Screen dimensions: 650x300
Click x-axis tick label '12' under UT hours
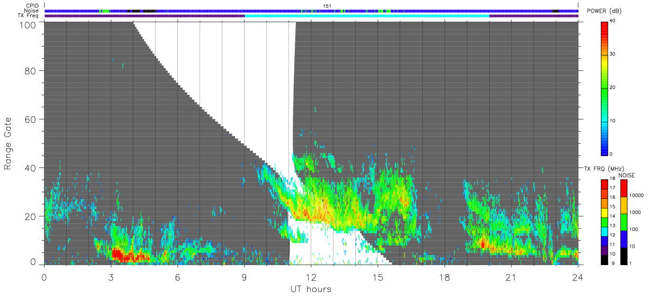click(x=311, y=277)
